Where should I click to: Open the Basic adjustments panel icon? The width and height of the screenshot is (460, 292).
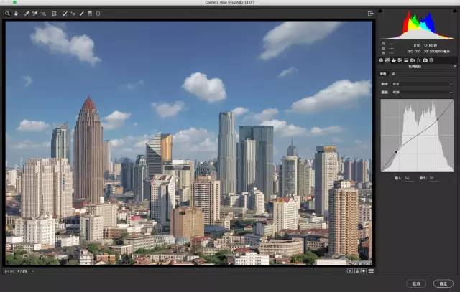pos(381,60)
